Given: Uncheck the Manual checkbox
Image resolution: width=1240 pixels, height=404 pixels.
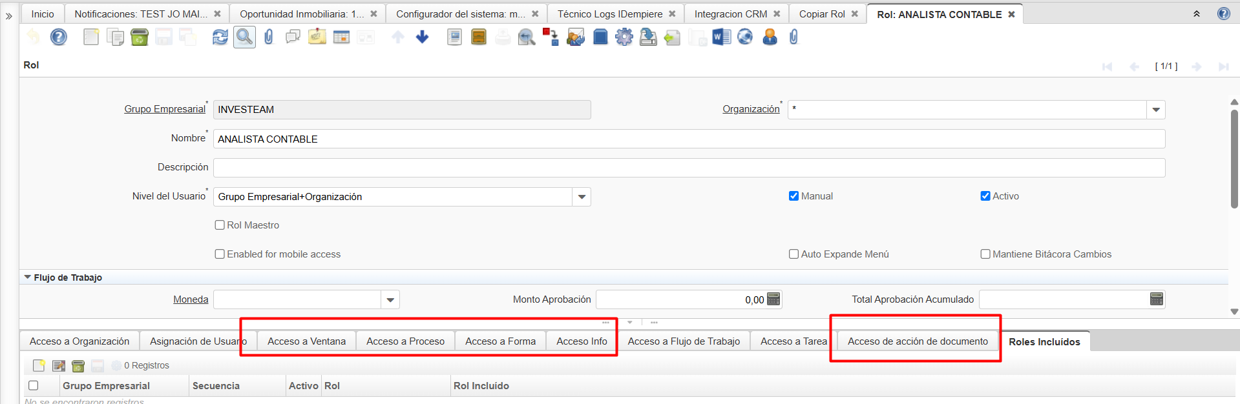Looking at the screenshot, I should tap(793, 196).
